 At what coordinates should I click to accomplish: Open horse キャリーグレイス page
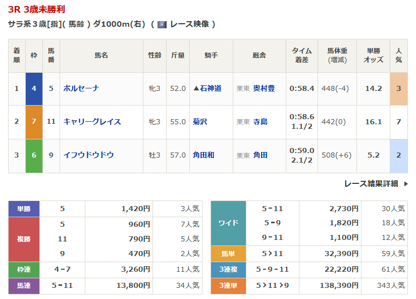[92, 122]
